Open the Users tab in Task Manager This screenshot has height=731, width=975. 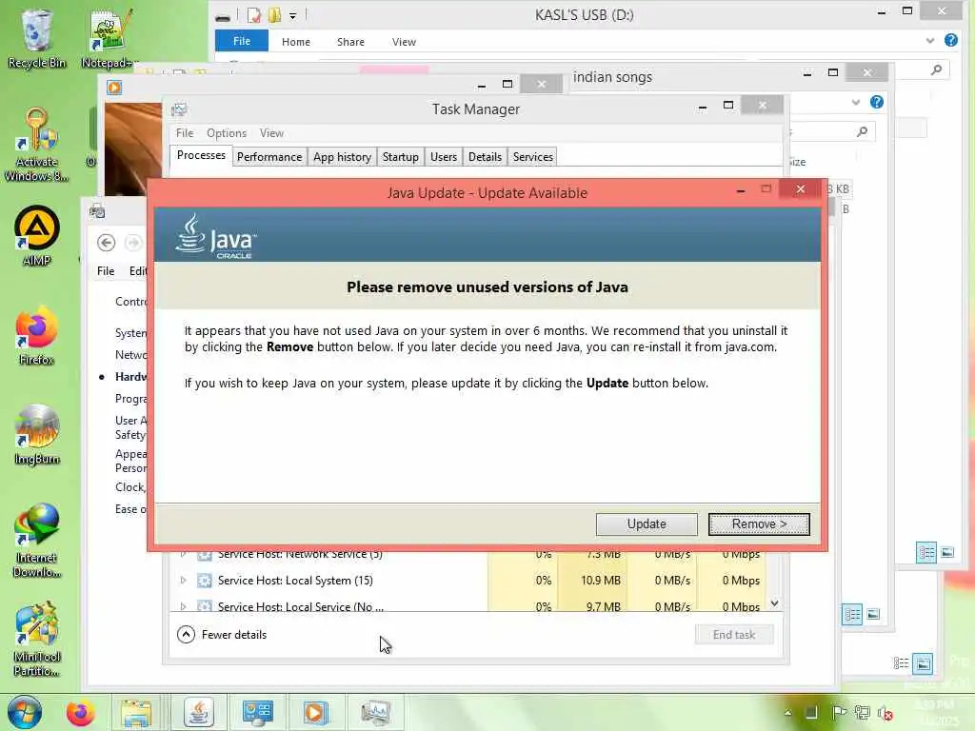pyautogui.click(x=444, y=157)
